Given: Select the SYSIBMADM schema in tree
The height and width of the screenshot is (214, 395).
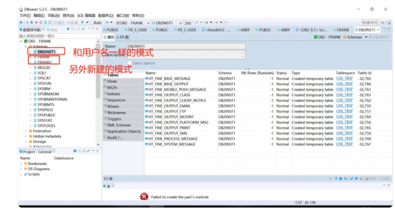Looking at the screenshot, I should click(x=48, y=94).
